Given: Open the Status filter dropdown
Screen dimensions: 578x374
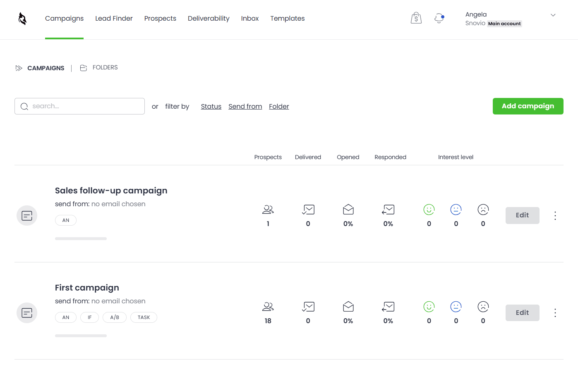Looking at the screenshot, I should 211,107.
